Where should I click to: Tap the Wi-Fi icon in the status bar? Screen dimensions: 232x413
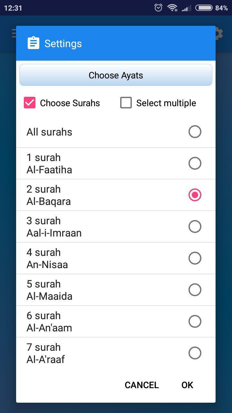(x=173, y=7)
